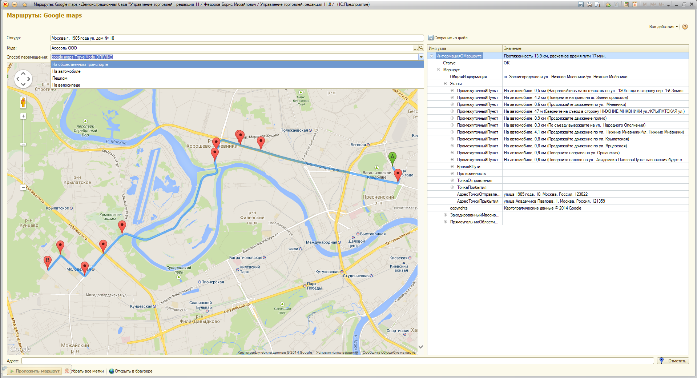Collapse the ИнформацияОМаршруте tree node
Screen dimensions: 697x378
click(431, 56)
